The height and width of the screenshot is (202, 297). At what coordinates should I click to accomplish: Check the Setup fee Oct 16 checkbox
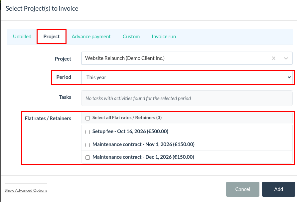[x=87, y=132]
